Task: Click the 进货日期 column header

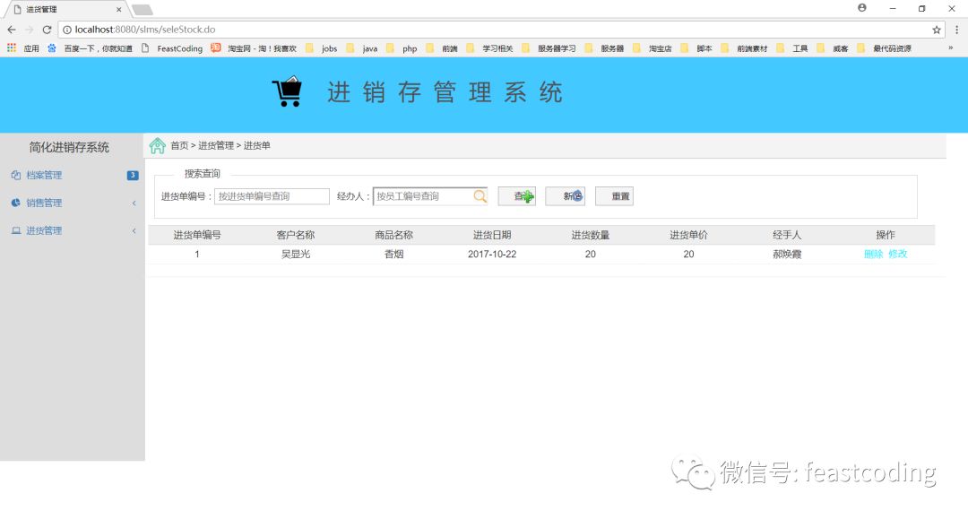Action: coord(492,235)
